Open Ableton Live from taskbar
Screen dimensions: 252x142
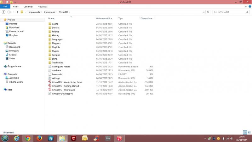[x=108, y=138]
